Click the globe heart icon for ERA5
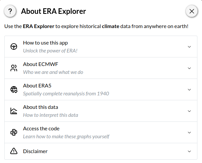Viewport: 202px width, 163px height. click(x=14, y=89)
